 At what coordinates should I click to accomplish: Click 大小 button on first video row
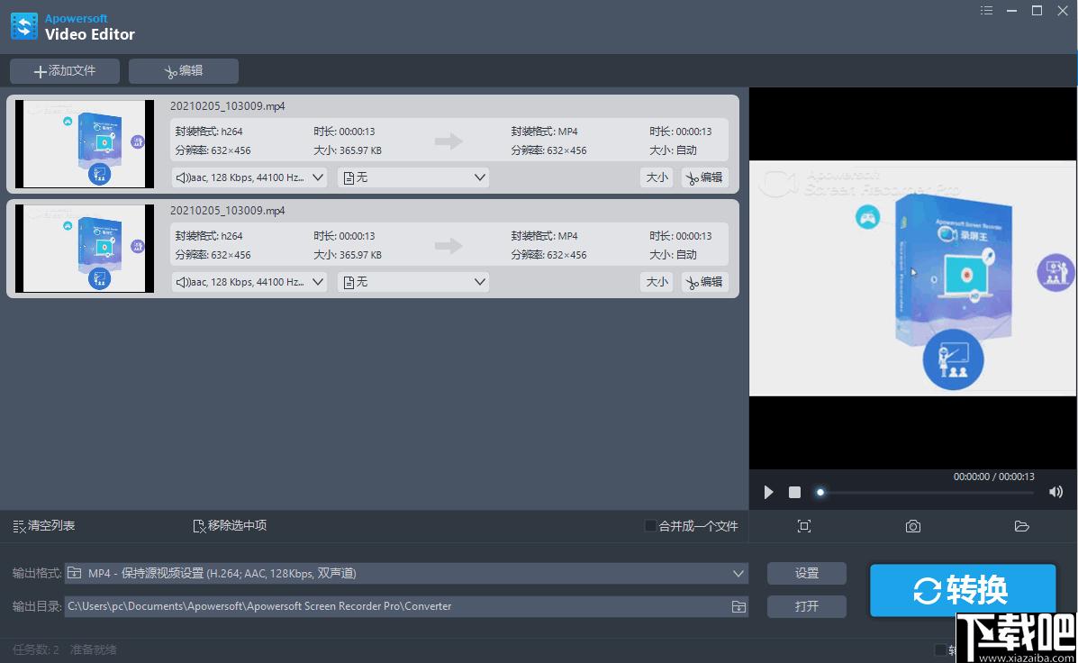point(657,177)
